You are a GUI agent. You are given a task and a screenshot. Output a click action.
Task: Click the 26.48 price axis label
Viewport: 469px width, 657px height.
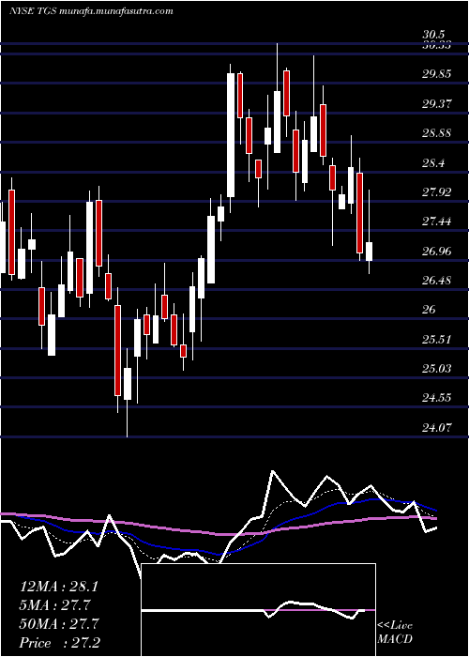point(437,281)
